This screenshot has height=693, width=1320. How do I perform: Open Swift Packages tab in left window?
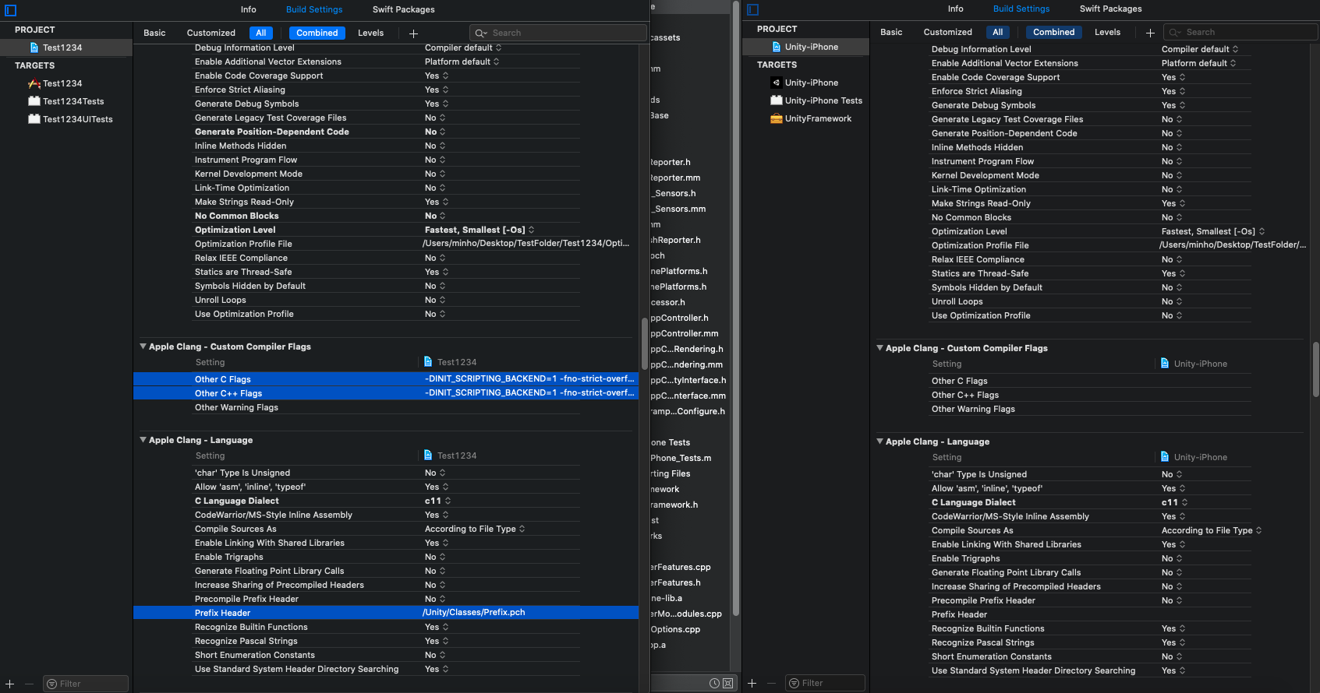click(x=404, y=9)
